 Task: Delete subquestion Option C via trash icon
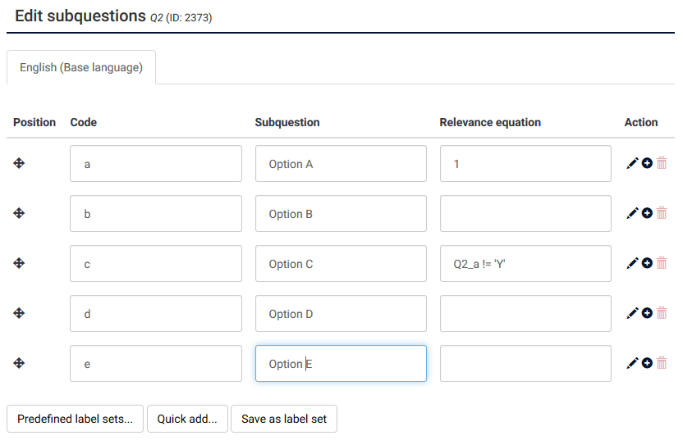coord(662,263)
